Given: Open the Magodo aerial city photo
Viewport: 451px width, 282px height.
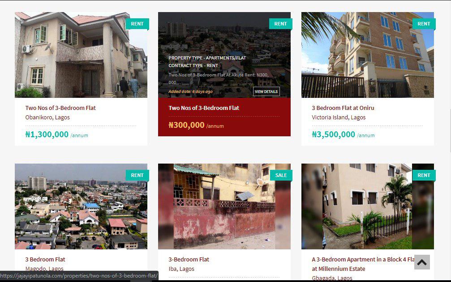Looking at the screenshot, I should [81, 206].
